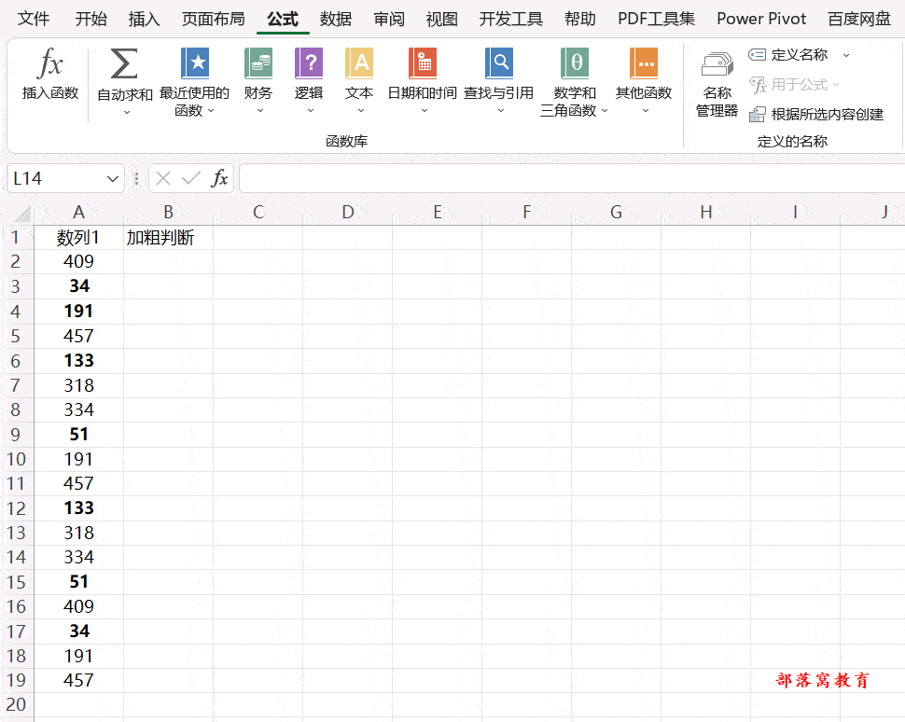Expand the 定义名称 dropdown arrow

pos(845,54)
